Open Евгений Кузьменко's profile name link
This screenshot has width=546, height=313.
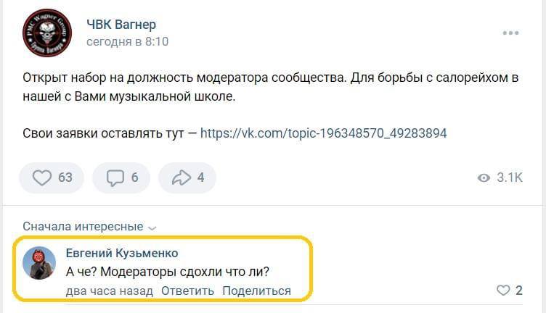pyautogui.click(x=121, y=253)
